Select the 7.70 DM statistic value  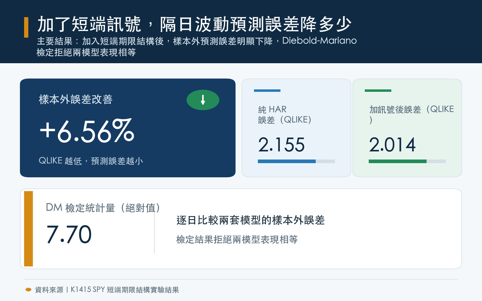click(x=69, y=234)
